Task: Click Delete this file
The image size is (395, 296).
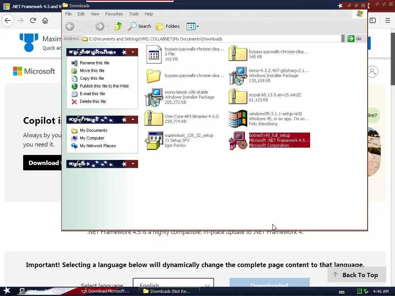Action: point(93,101)
